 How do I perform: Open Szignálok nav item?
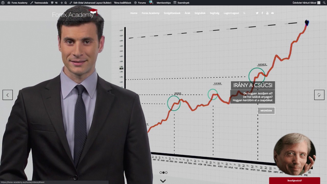200,13
